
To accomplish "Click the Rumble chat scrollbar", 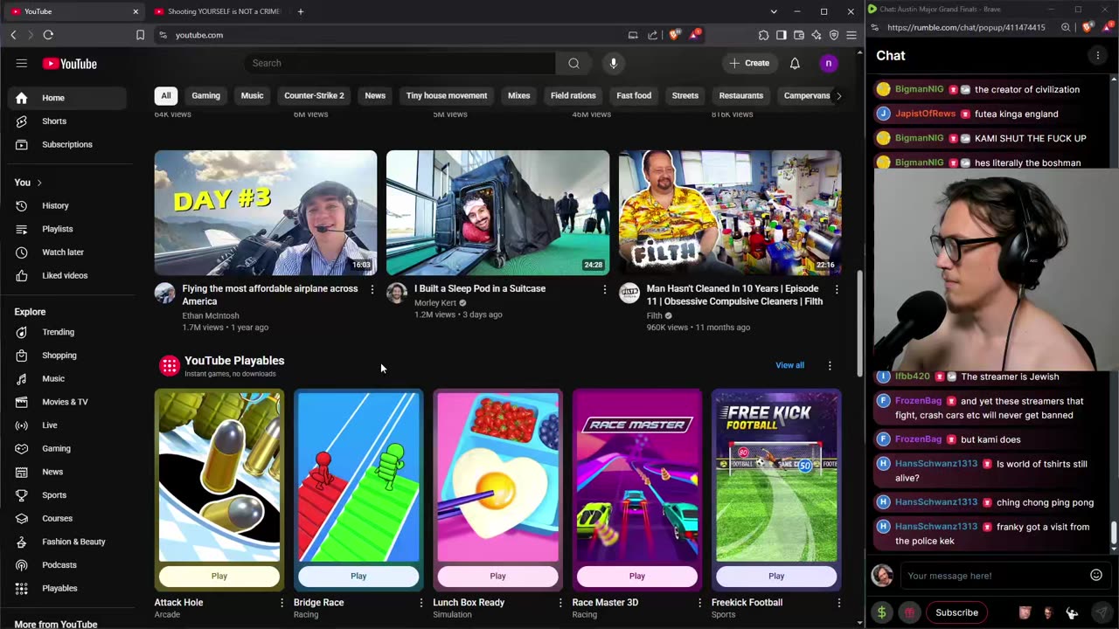I will [x=1114, y=535].
